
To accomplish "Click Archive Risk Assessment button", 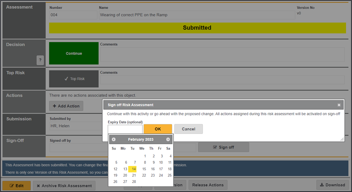I will point(64,186).
